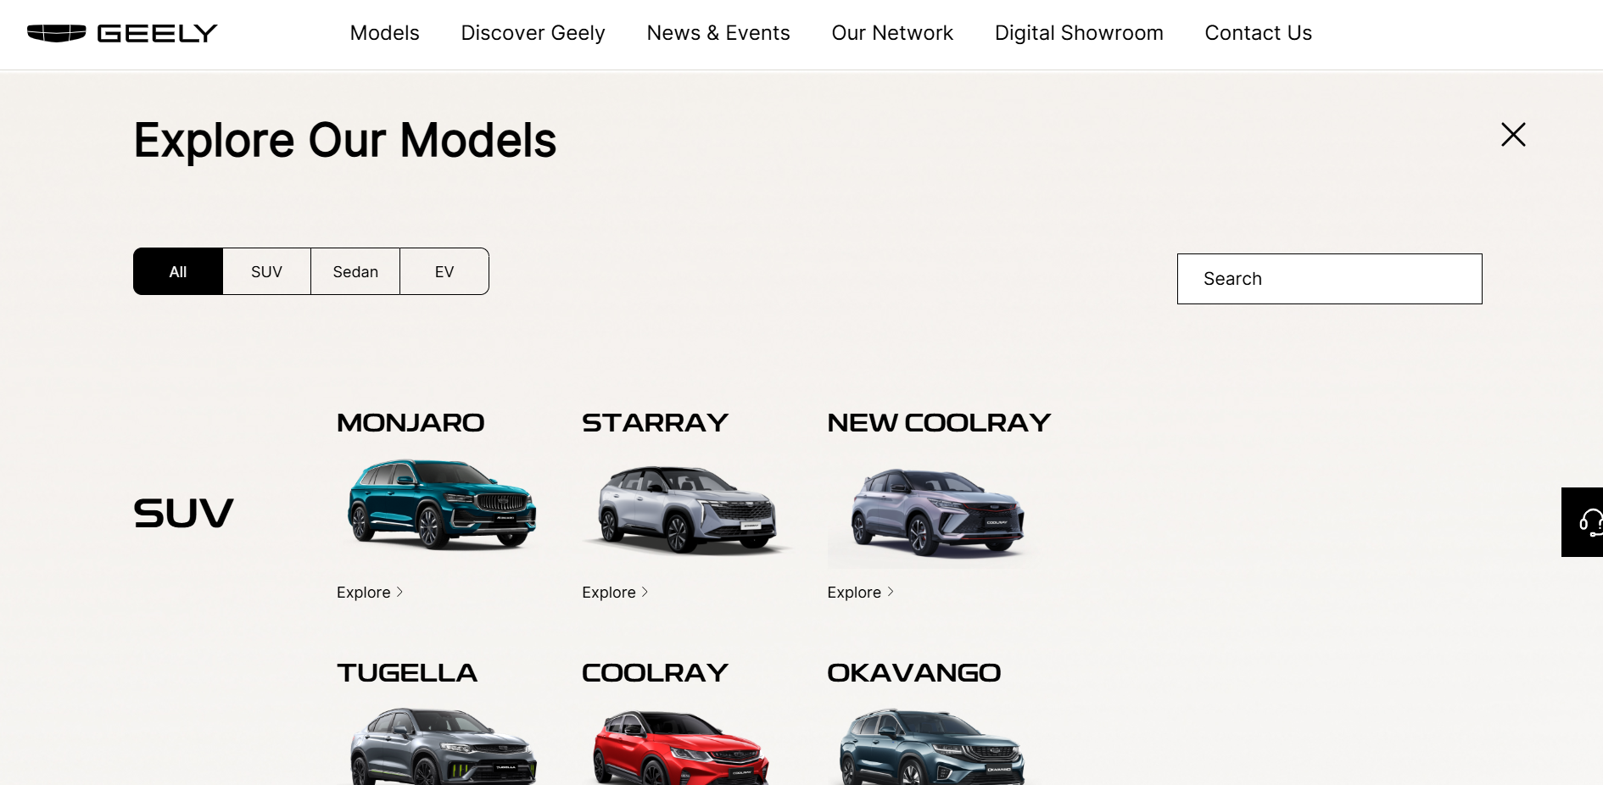Click the MONJARO title

pyautogui.click(x=411, y=422)
